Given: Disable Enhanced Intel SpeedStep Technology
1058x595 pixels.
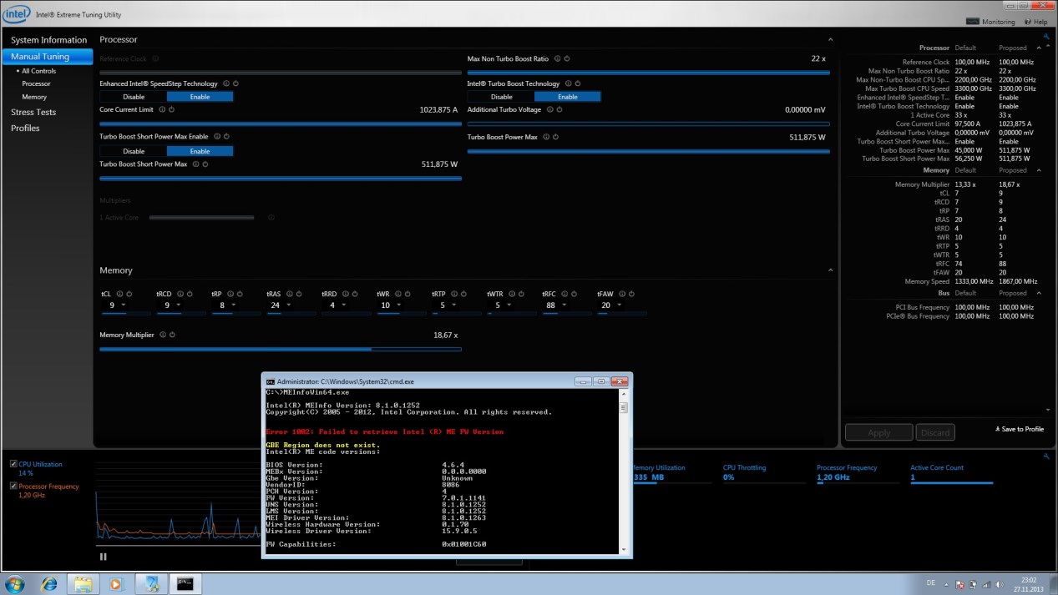Looking at the screenshot, I should point(134,97).
